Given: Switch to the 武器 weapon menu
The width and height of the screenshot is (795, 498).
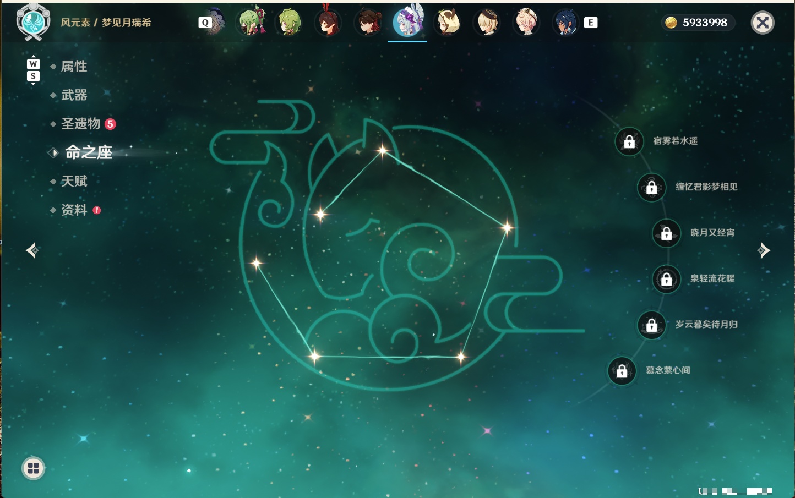Looking at the screenshot, I should 74,95.
